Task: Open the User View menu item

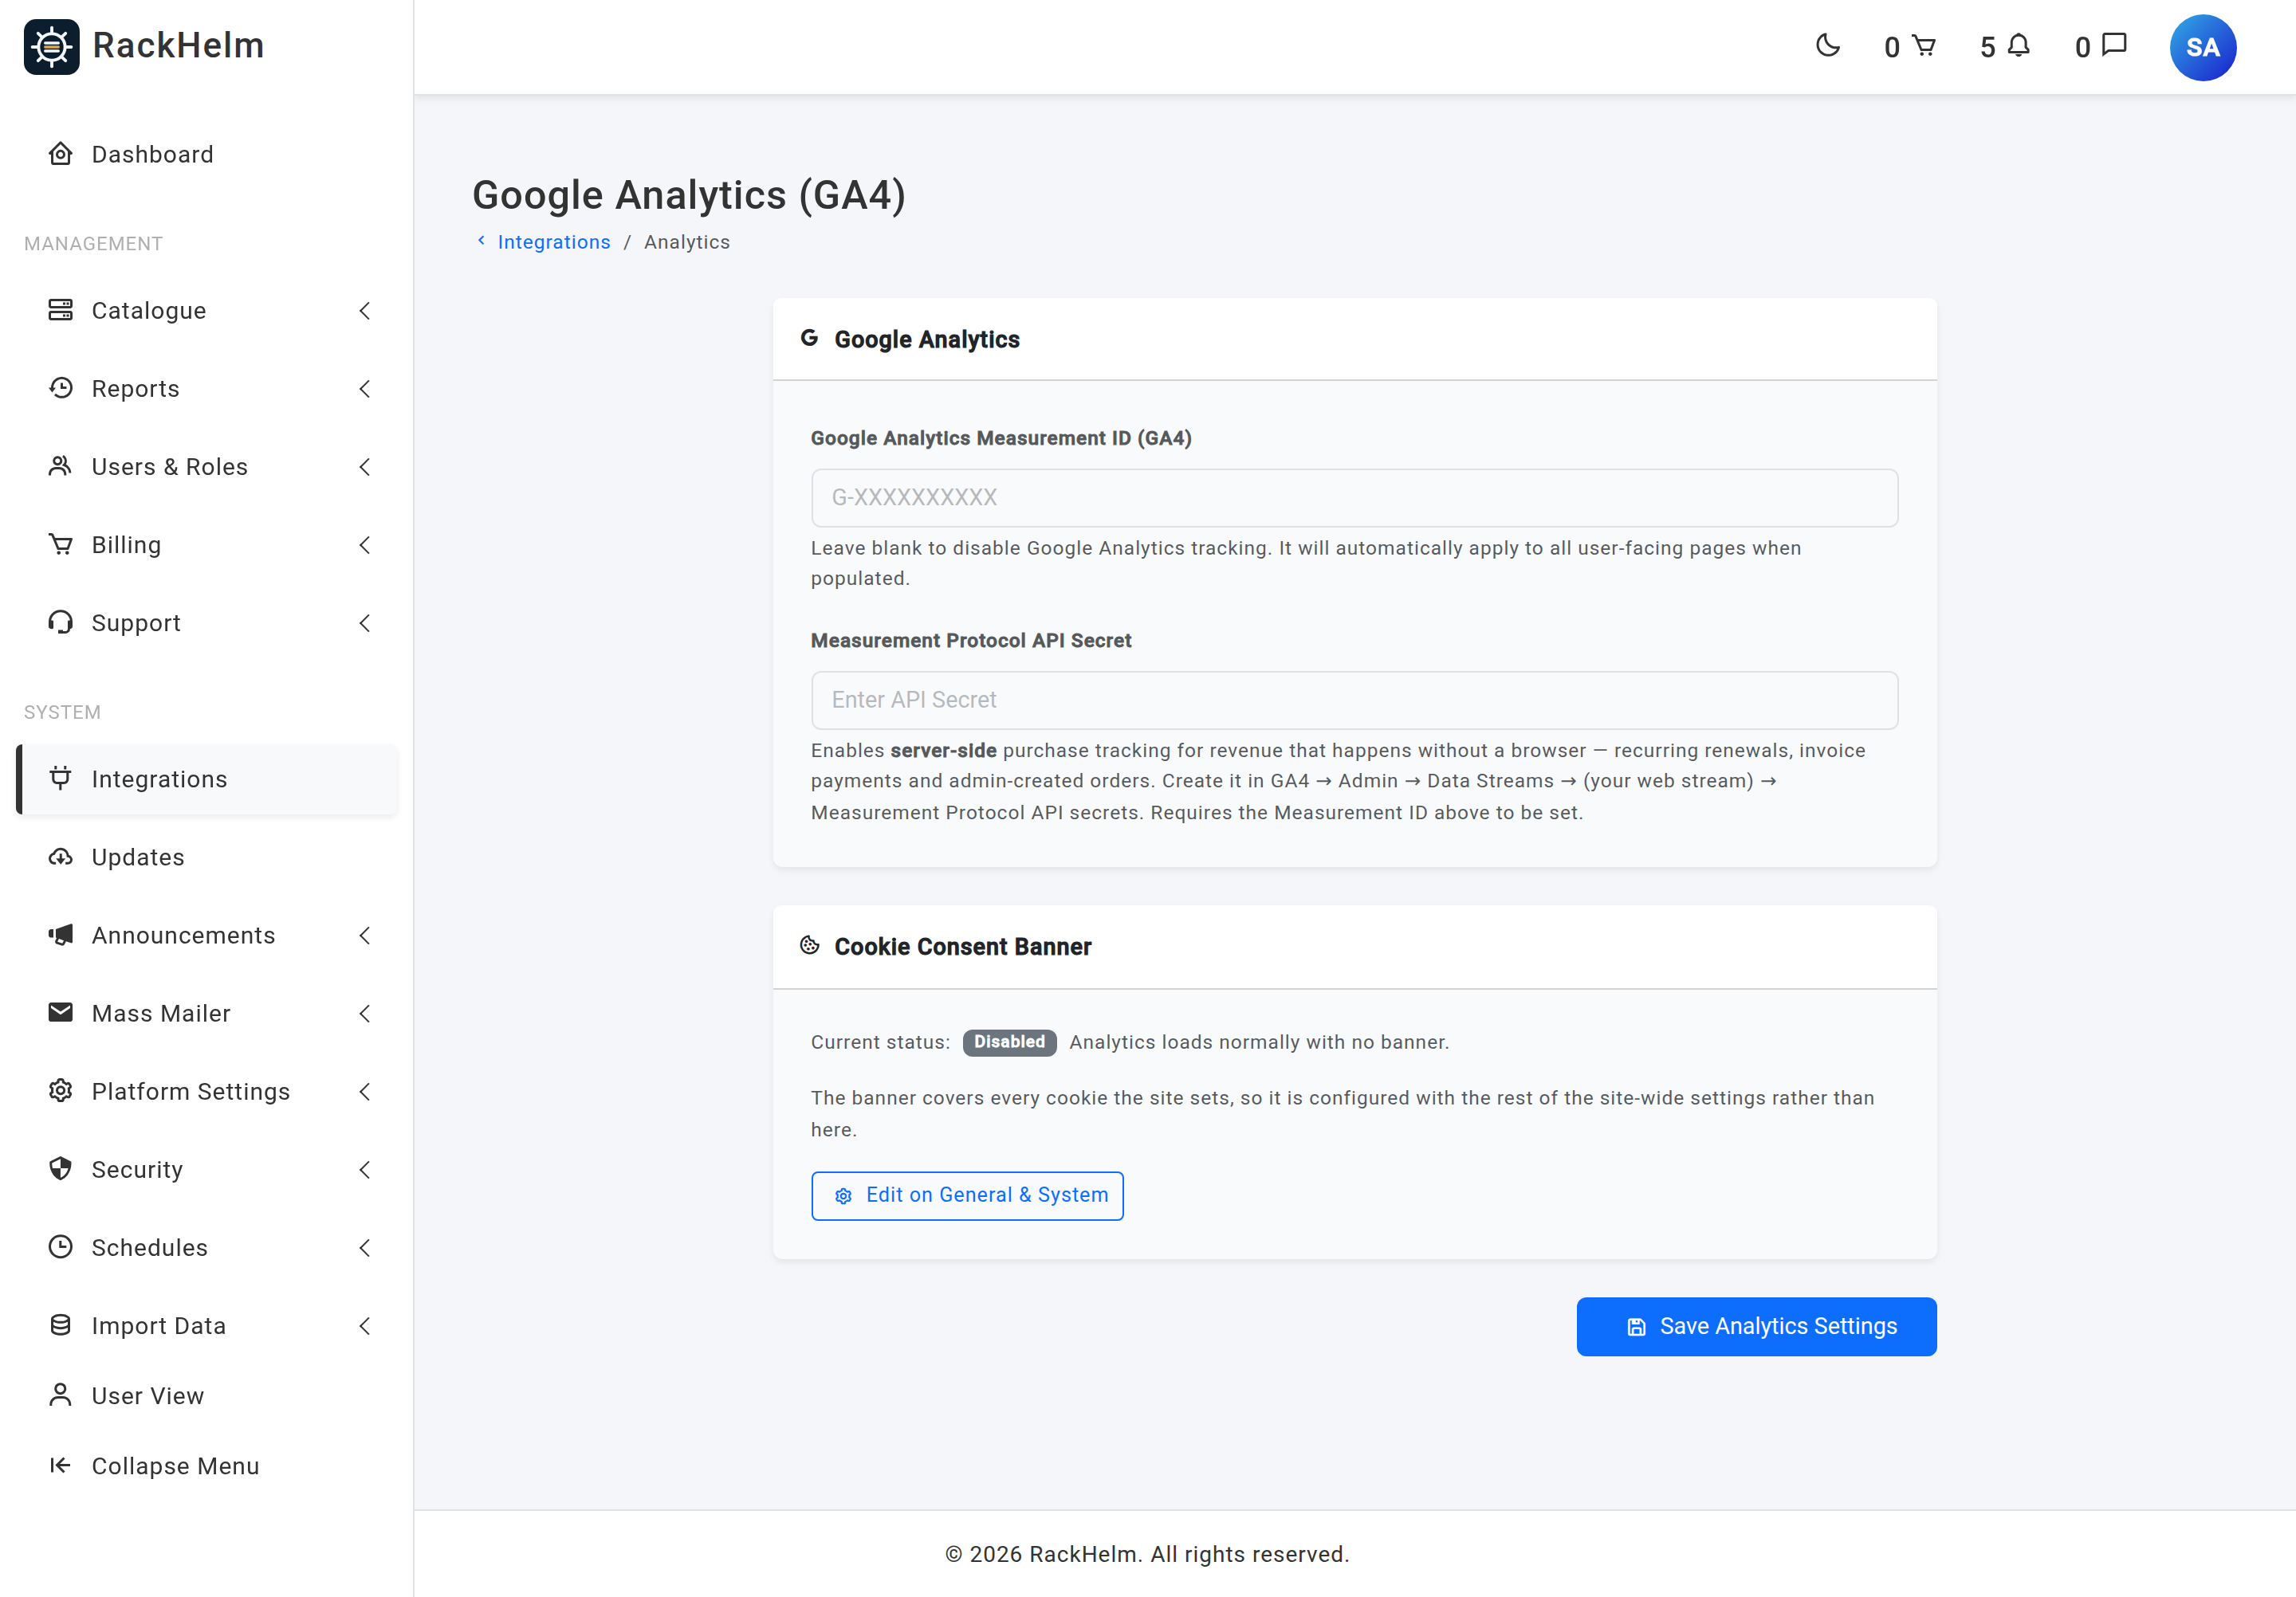Action: point(208,1395)
